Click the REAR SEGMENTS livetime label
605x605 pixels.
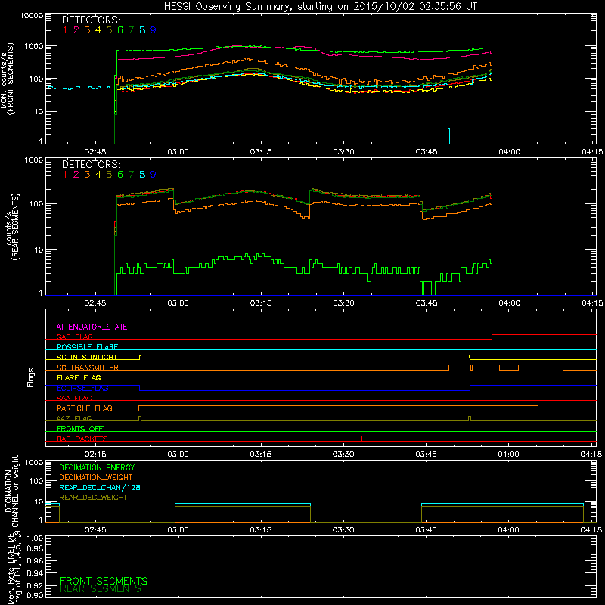pos(101,589)
